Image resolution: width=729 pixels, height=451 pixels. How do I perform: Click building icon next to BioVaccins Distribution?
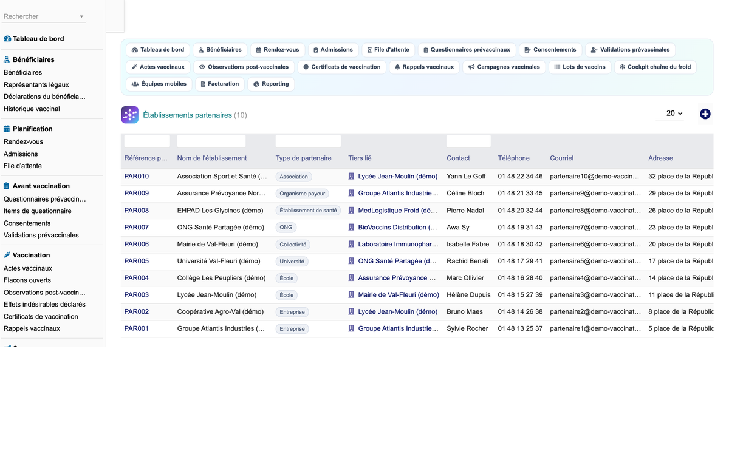pyautogui.click(x=351, y=228)
